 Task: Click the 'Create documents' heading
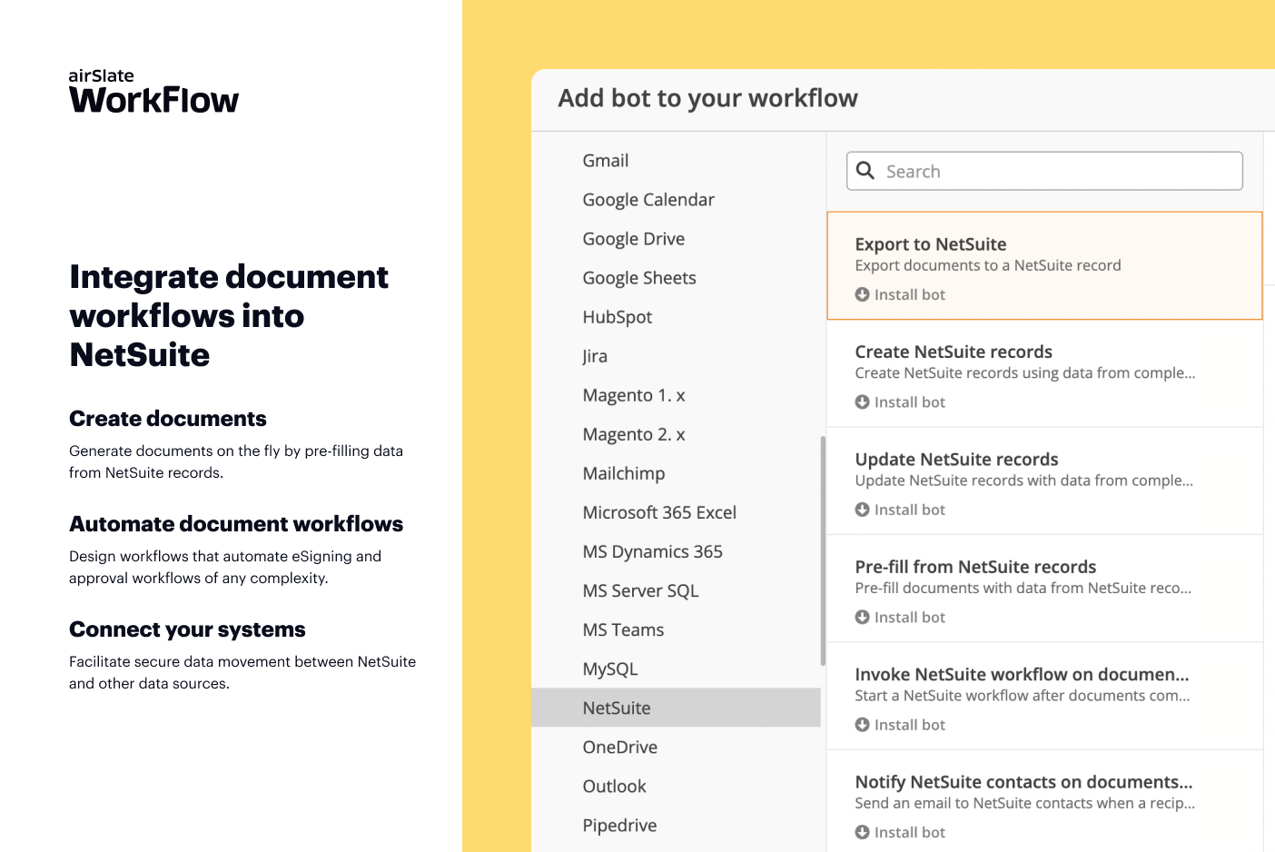[168, 419]
